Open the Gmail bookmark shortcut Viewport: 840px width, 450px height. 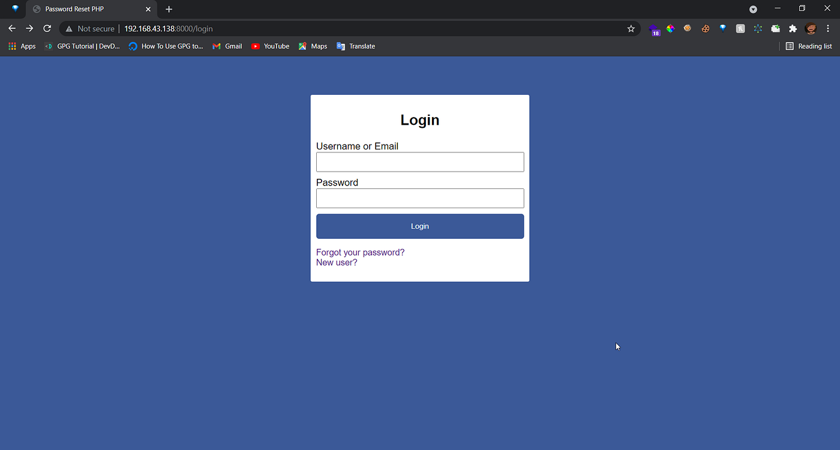coord(227,46)
